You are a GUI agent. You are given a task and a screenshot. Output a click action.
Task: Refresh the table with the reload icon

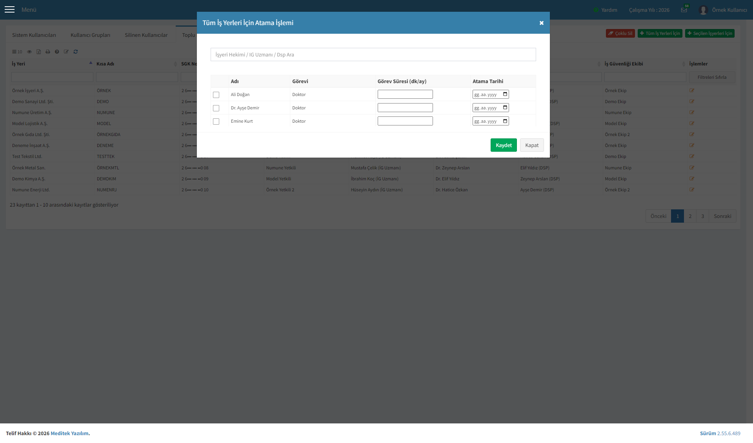pos(76,52)
